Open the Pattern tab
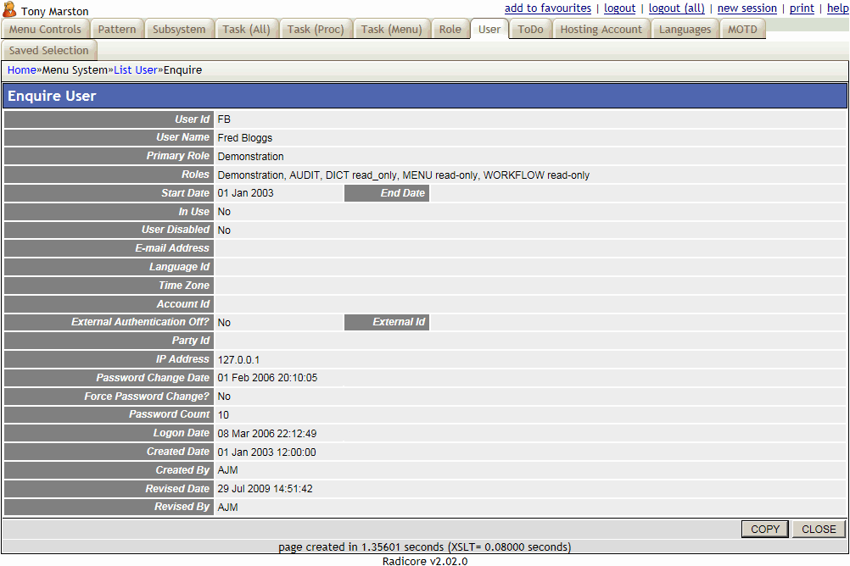The width and height of the screenshot is (850, 566). coord(116,28)
